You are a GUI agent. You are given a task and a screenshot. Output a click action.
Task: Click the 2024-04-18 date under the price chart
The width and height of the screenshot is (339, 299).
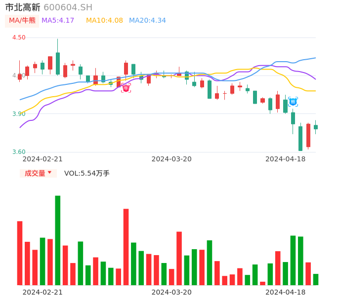point(285,159)
